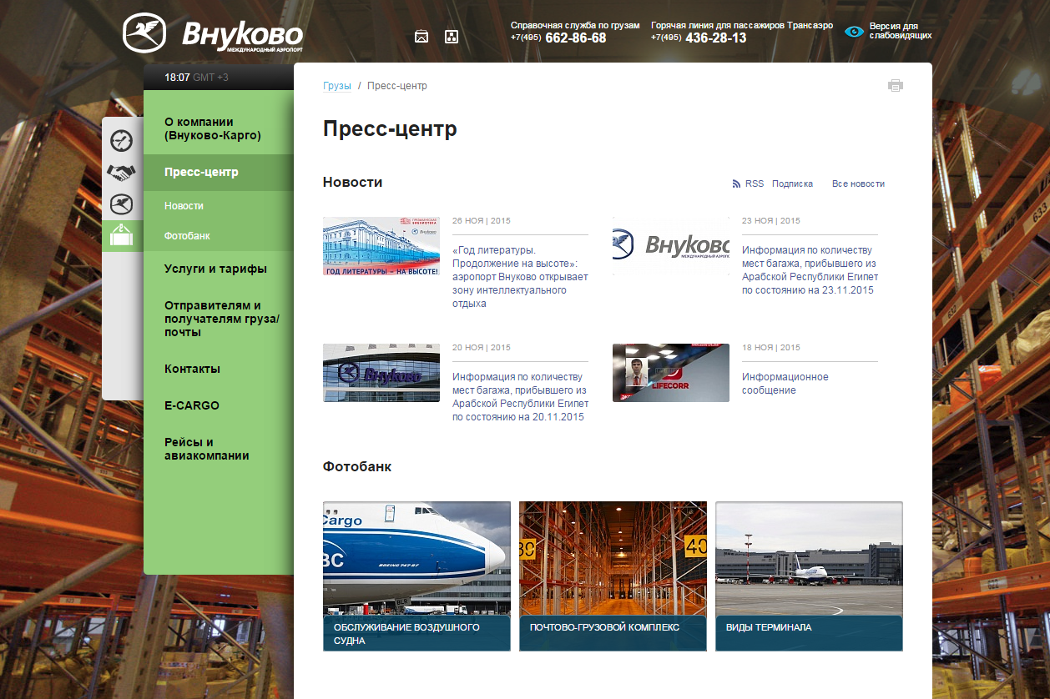Click the '18 НОЯ | 2015' news date
Viewport: 1050px width, 699px height.
(x=771, y=348)
